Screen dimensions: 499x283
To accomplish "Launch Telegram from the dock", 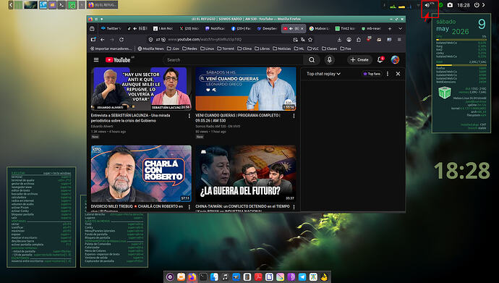I will point(302,277).
